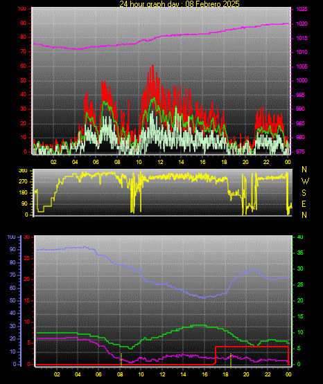
Task: Click the 360 degree direction axis label
Action: pos(23,171)
